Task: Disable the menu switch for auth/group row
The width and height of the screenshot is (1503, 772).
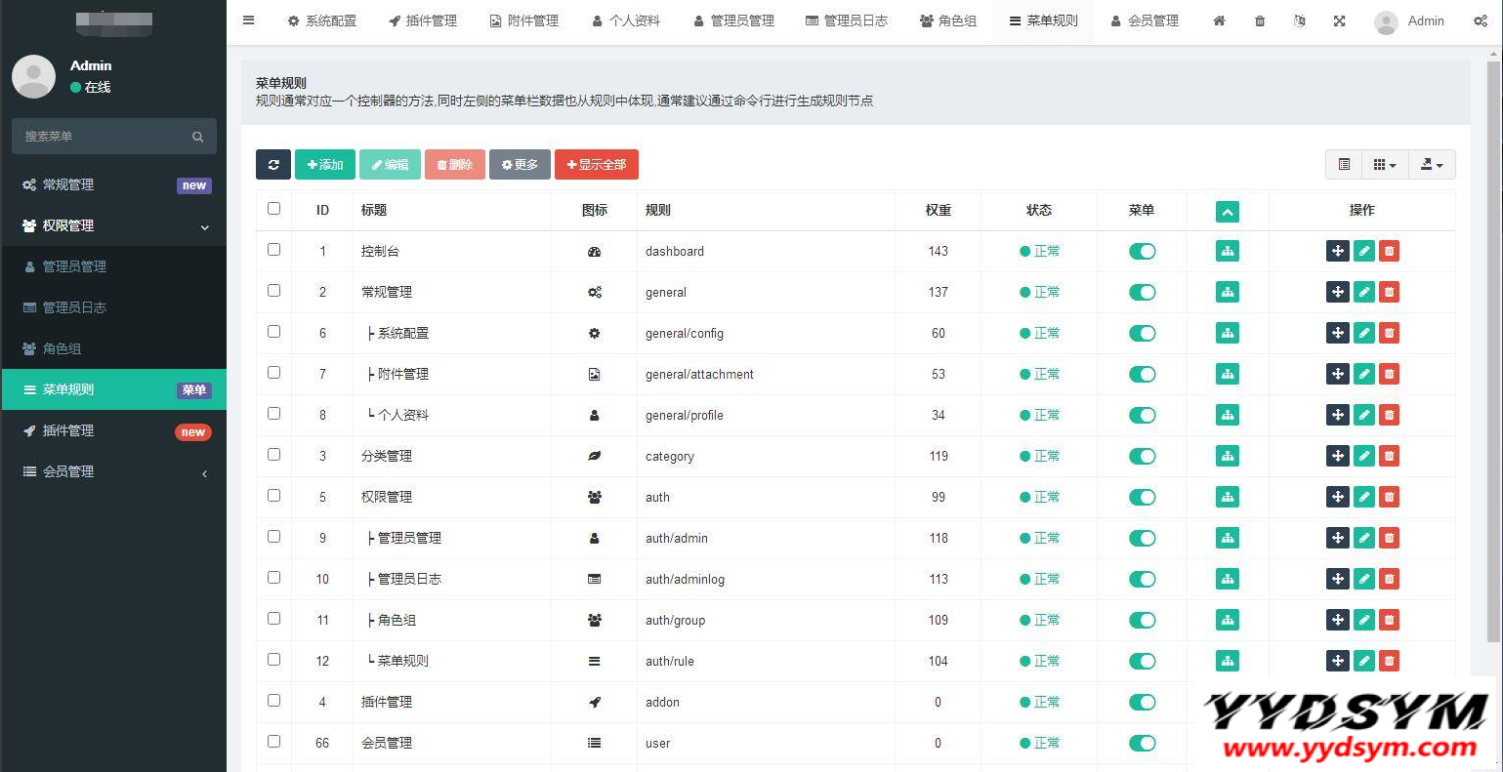Action: pos(1142,620)
